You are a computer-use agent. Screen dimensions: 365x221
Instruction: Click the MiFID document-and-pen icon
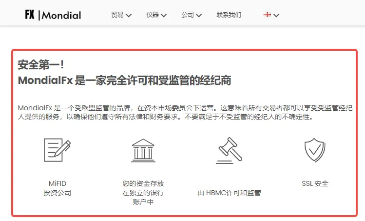(x=58, y=150)
